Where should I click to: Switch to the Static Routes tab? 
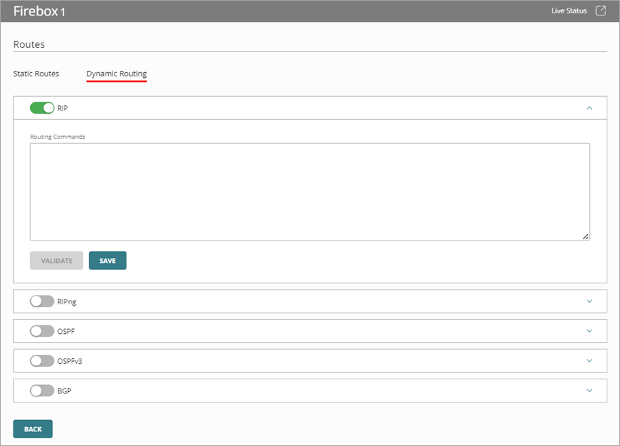(36, 73)
